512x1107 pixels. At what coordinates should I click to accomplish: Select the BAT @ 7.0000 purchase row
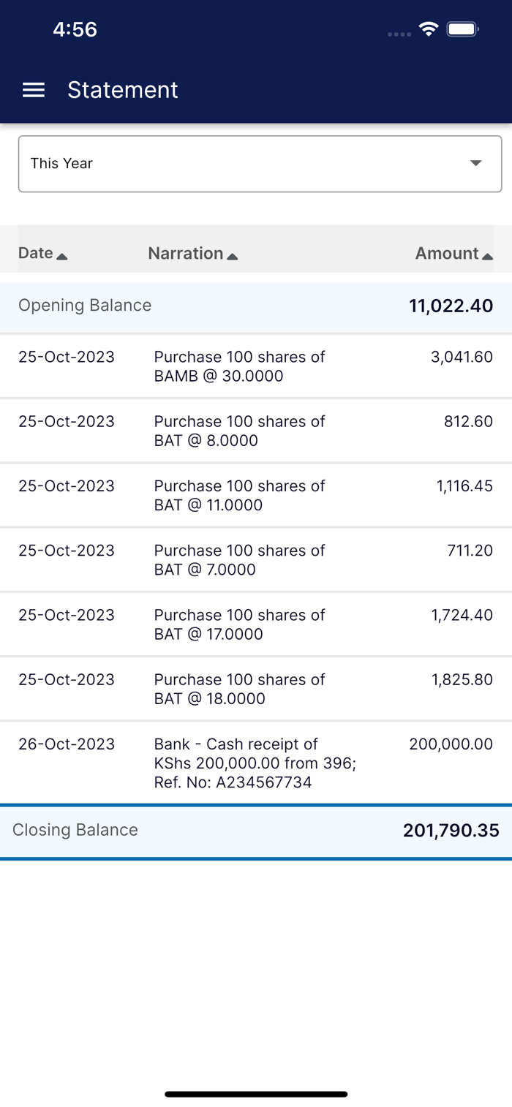[x=256, y=559]
